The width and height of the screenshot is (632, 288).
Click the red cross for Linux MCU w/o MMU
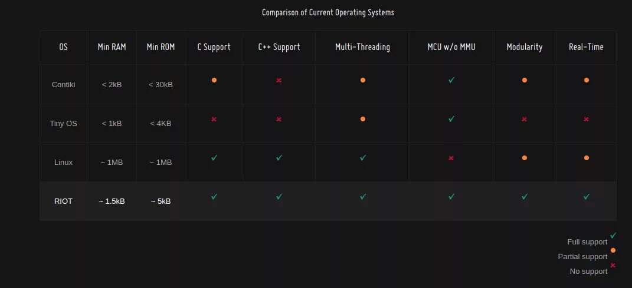[x=451, y=158]
